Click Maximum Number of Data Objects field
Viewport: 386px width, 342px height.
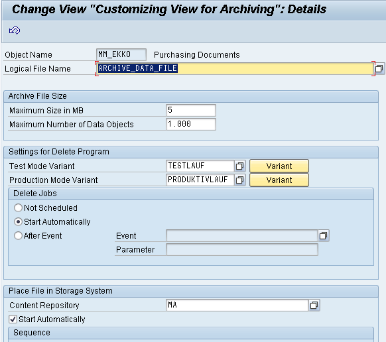point(191,124)
